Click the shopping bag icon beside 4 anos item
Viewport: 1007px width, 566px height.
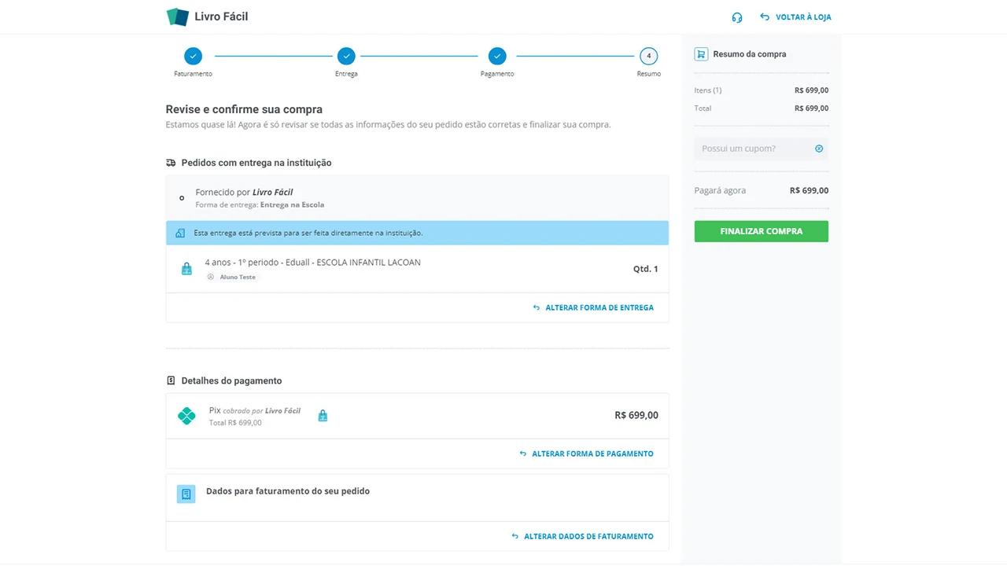[186, 269]
